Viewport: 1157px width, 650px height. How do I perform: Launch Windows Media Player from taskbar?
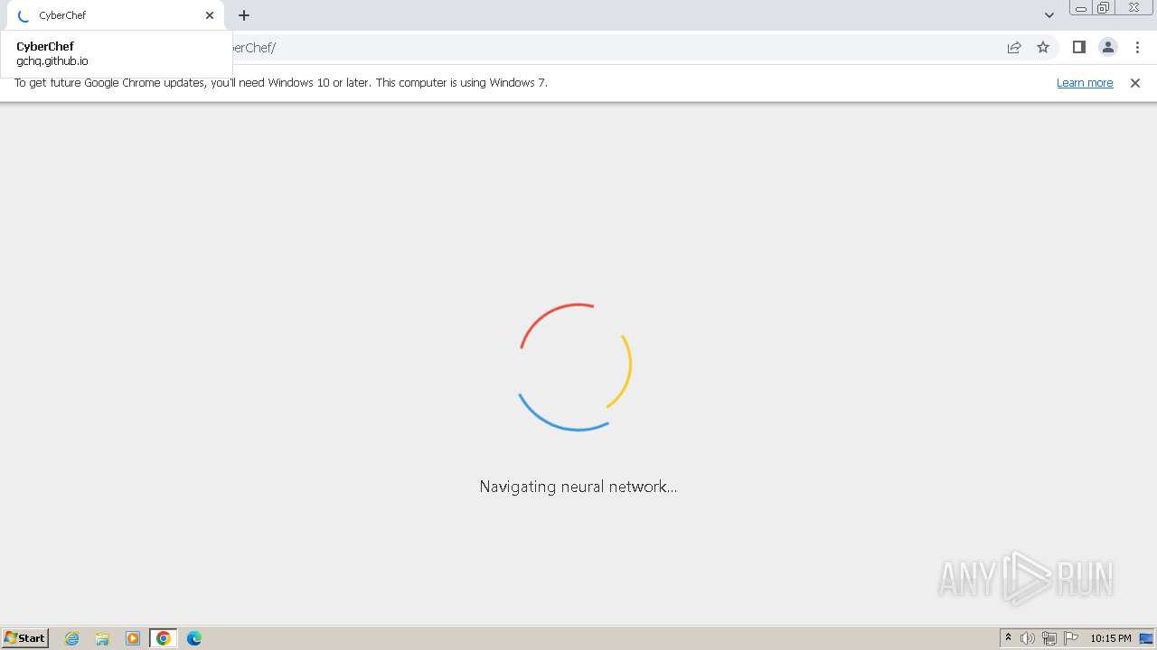click(133, 638)
